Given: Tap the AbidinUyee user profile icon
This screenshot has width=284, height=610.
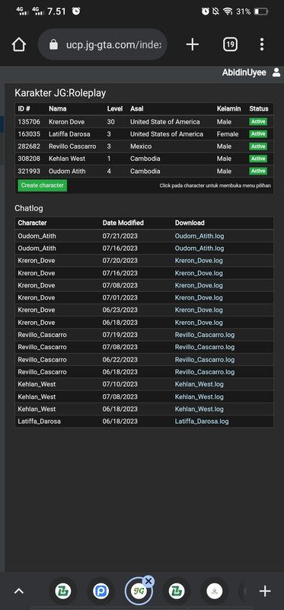Looking at the screenshot, I should pos(276,72).
